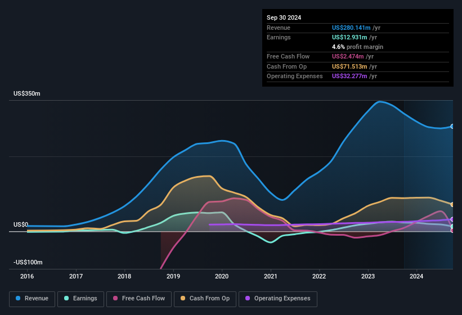The width and height of the screenshot is (462, 315).
Task: Click the US$12.931m earnings value
Action: tap(349, 37)
